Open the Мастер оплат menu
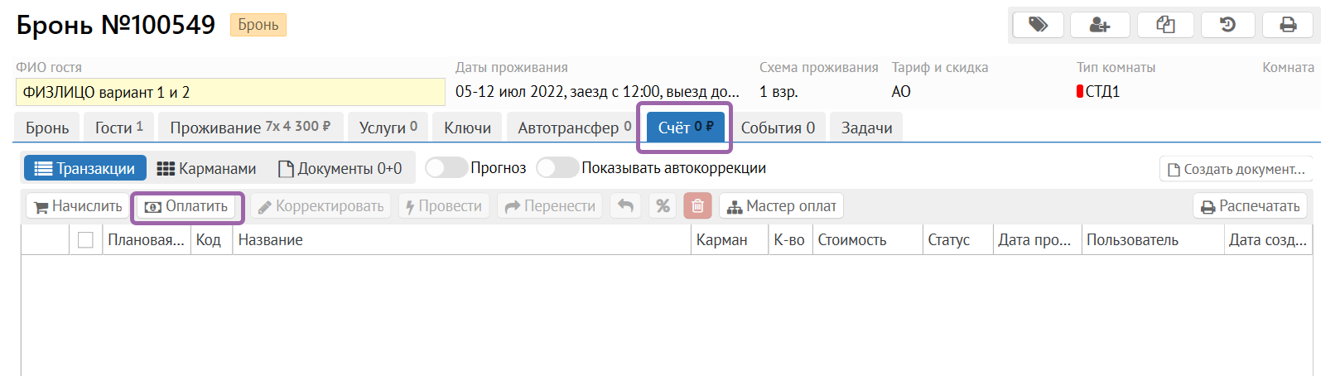 pyautogui.click(x=781, y=206)
